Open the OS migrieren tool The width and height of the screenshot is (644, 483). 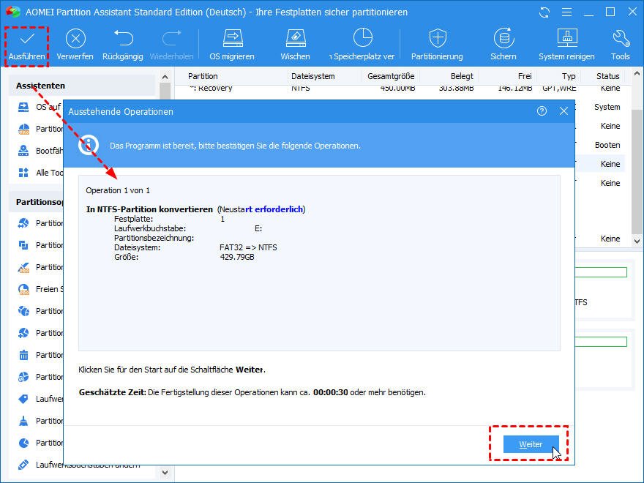tap(233, 38)
